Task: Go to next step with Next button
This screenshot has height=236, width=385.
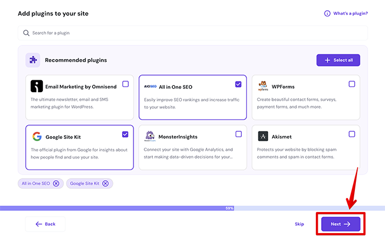Action: [341, 224]
